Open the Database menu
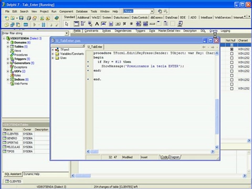 coord(82,11)
